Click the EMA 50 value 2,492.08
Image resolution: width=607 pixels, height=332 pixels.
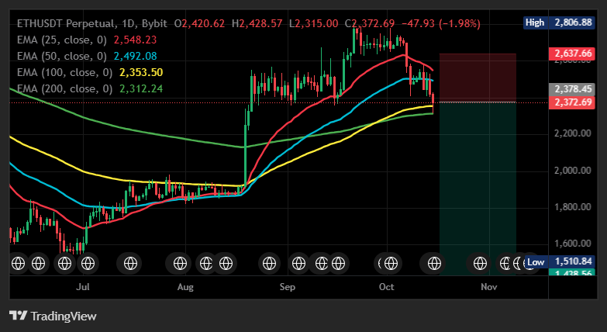(x=135, y=56)
